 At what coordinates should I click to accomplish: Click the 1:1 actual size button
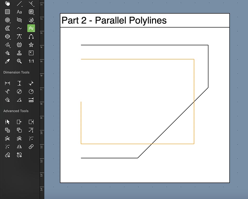(x=31, y=61)
